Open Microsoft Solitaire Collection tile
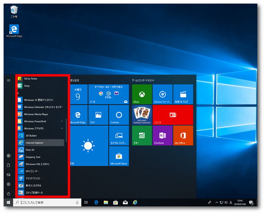 click(x=142, y=115)
